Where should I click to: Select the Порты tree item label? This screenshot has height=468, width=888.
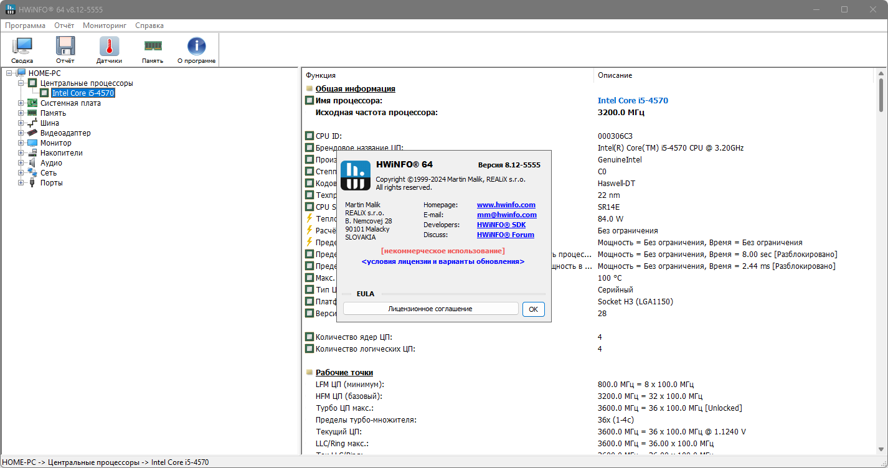51,183
